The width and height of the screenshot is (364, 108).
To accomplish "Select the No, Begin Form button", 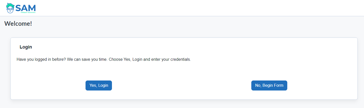I will point(269,85).
